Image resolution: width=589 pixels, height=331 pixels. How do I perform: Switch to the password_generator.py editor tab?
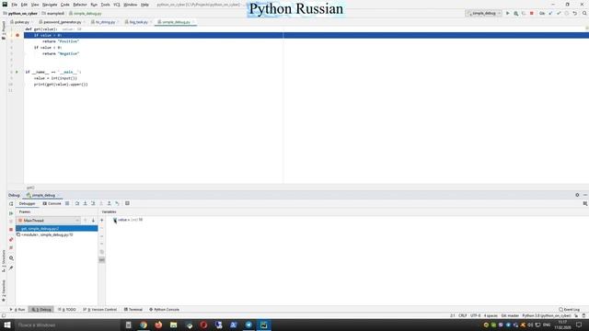coord(62,22)
